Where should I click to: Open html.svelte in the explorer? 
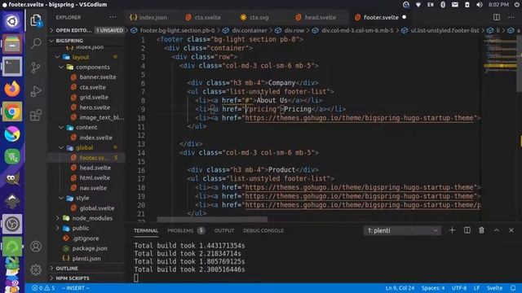pyautogui.click(x=86, y=177)
